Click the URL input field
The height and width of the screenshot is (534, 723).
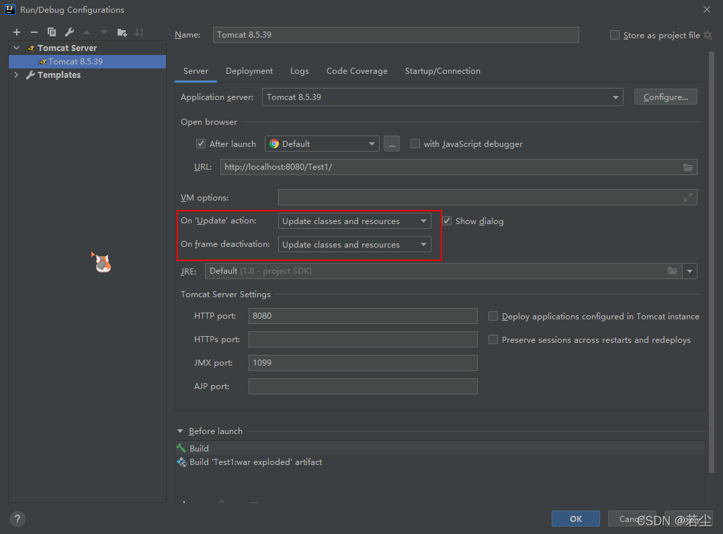pyautogui.click(x=458, y=167)
